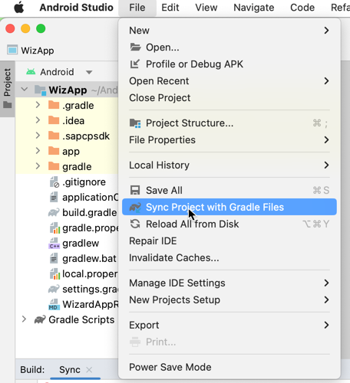
Task: Expand Gradle Scripts node
Action: pyautogui.click(x=24, y=319)
